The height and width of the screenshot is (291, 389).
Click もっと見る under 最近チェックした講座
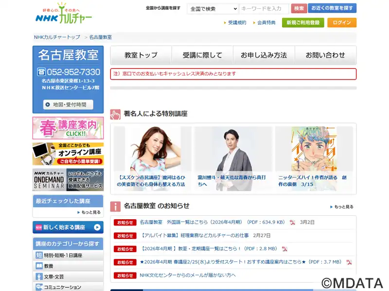[89, 212]
